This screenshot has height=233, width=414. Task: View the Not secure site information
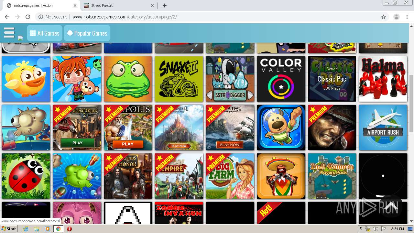[53, 17]
